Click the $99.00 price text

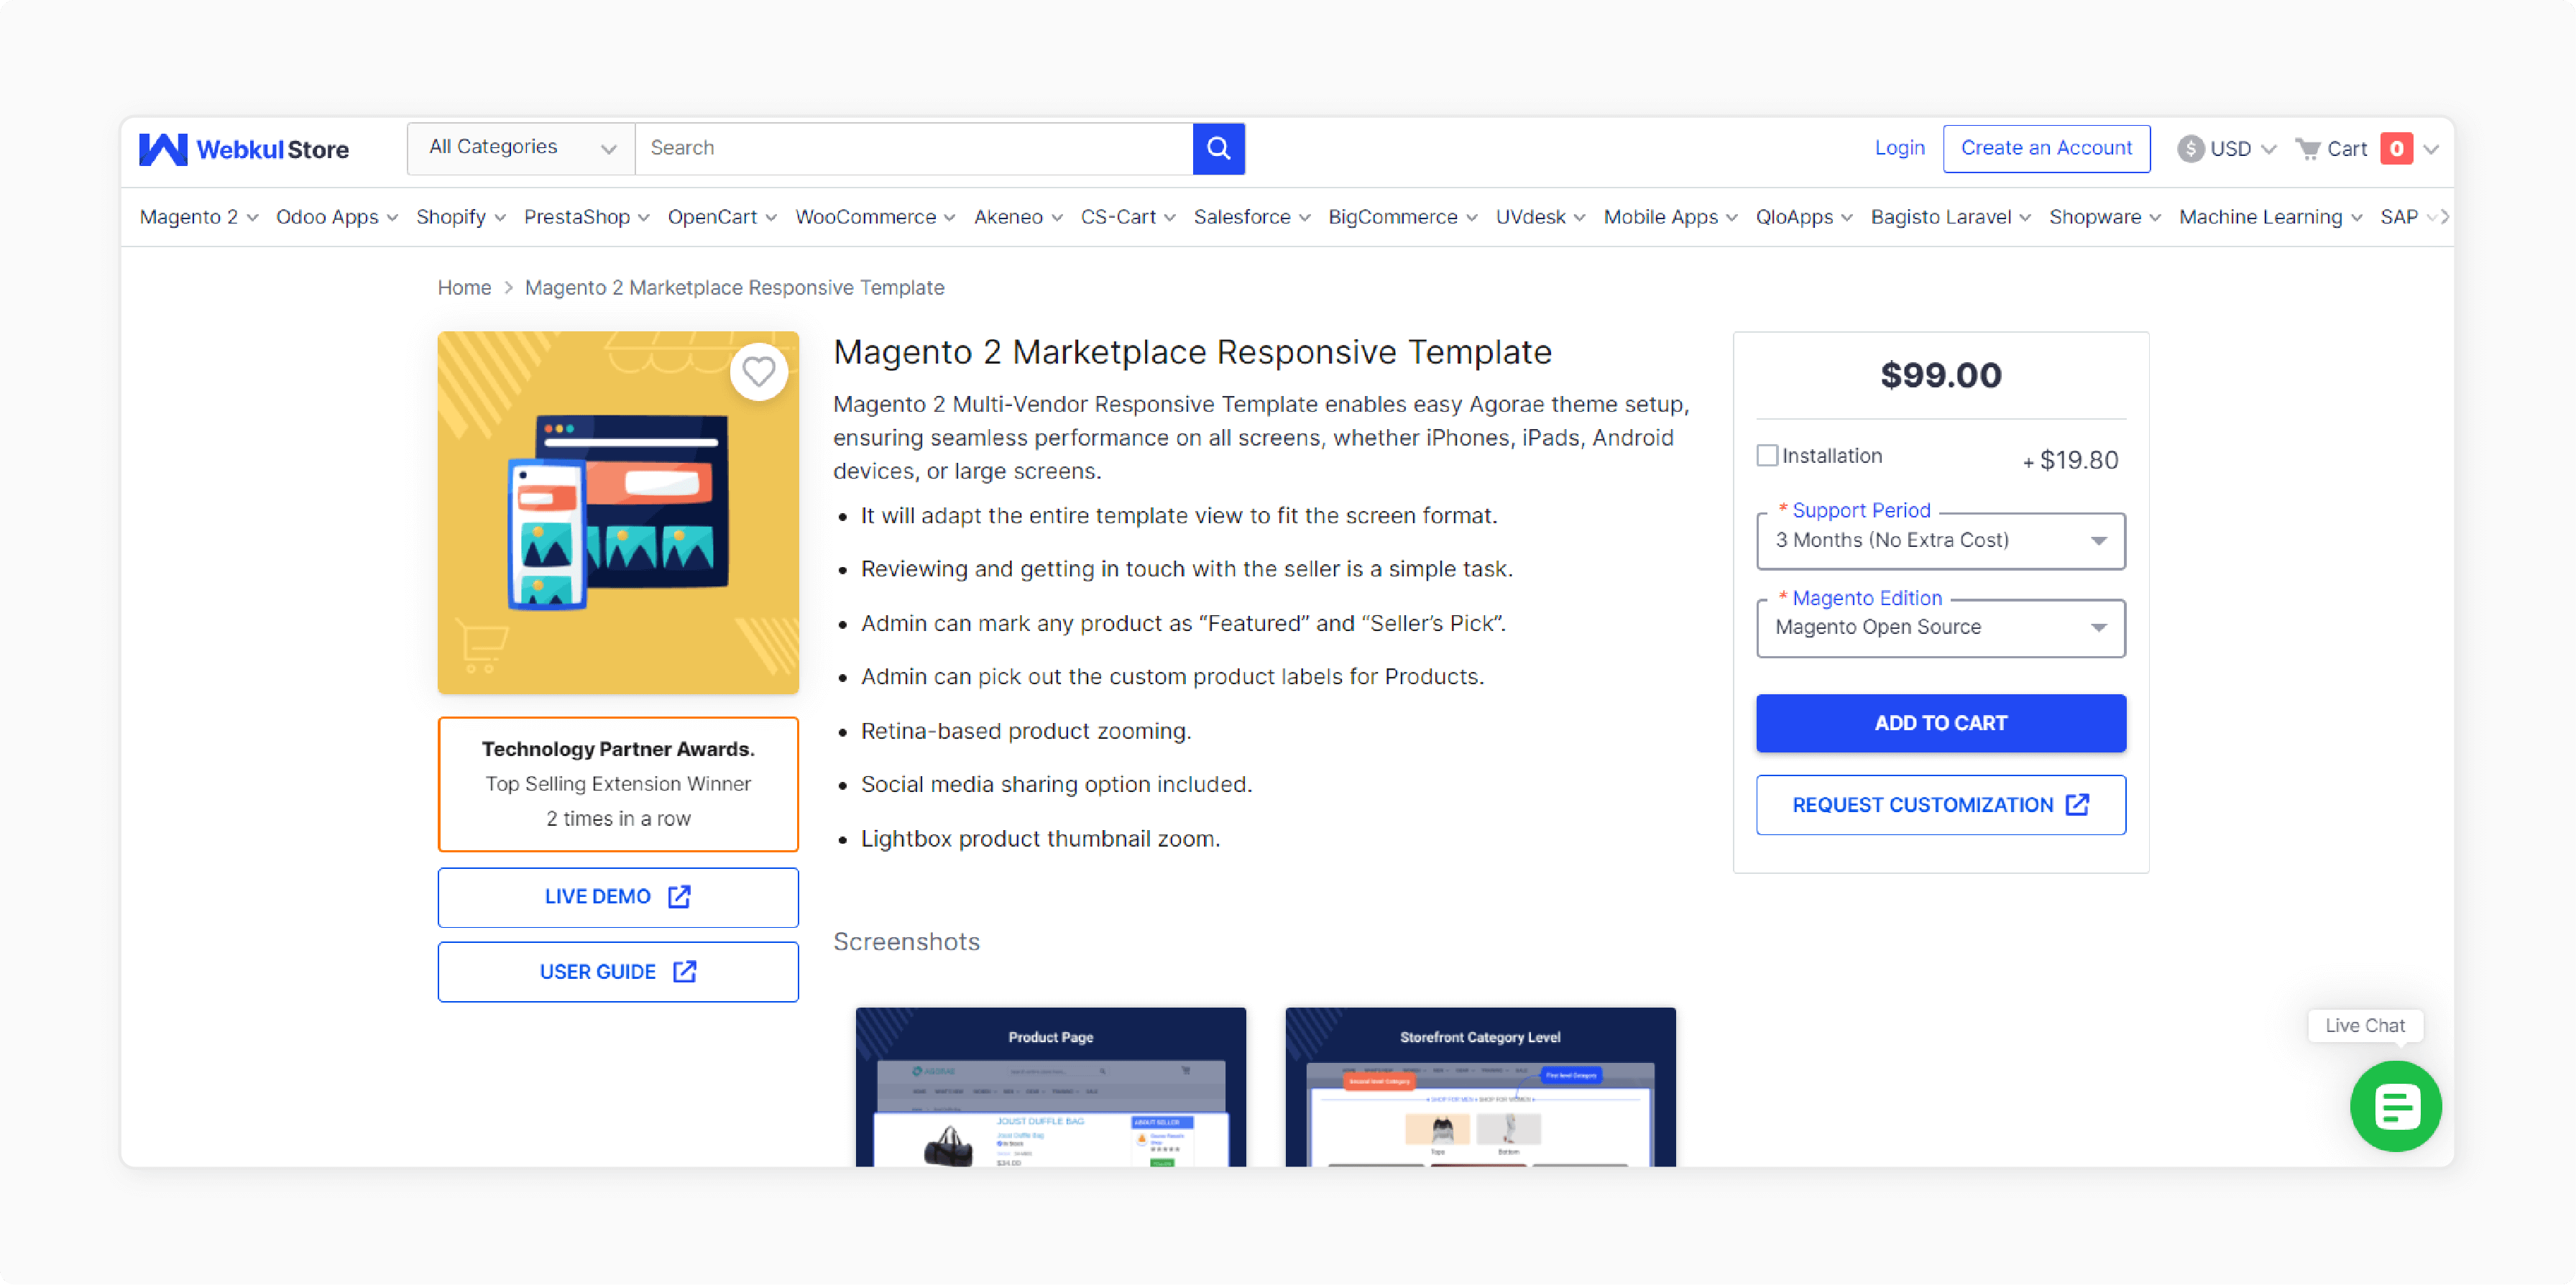pos(1940,375)
